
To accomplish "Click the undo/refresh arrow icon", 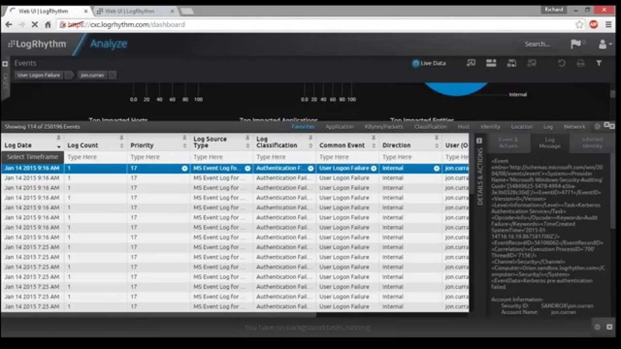I will pyautogui.click(x=561, y=63).
